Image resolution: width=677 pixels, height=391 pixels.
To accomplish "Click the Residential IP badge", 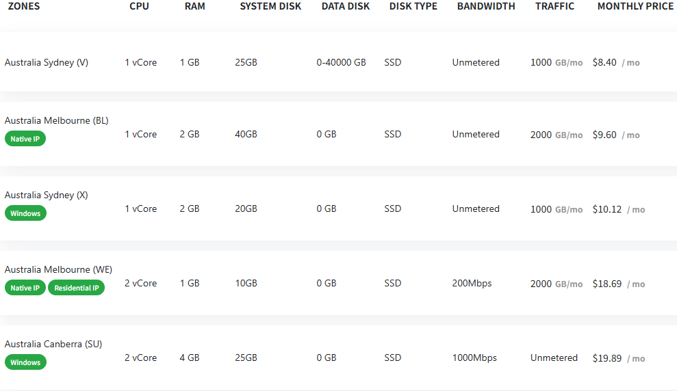I will point(76,288).
